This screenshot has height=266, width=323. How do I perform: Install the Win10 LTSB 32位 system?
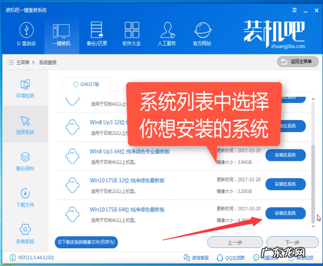(x=285, y=184)
